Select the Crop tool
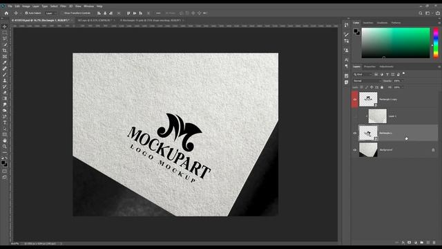442x249 pixels. coord(5,50)
